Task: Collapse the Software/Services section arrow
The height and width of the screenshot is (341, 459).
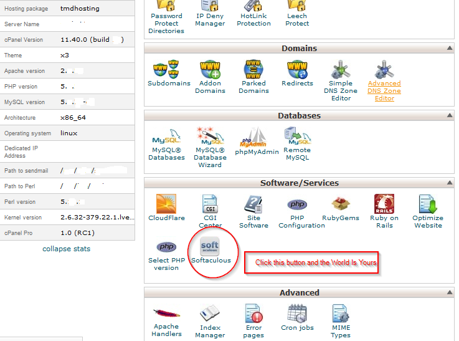Action: (x=450, y=183)
